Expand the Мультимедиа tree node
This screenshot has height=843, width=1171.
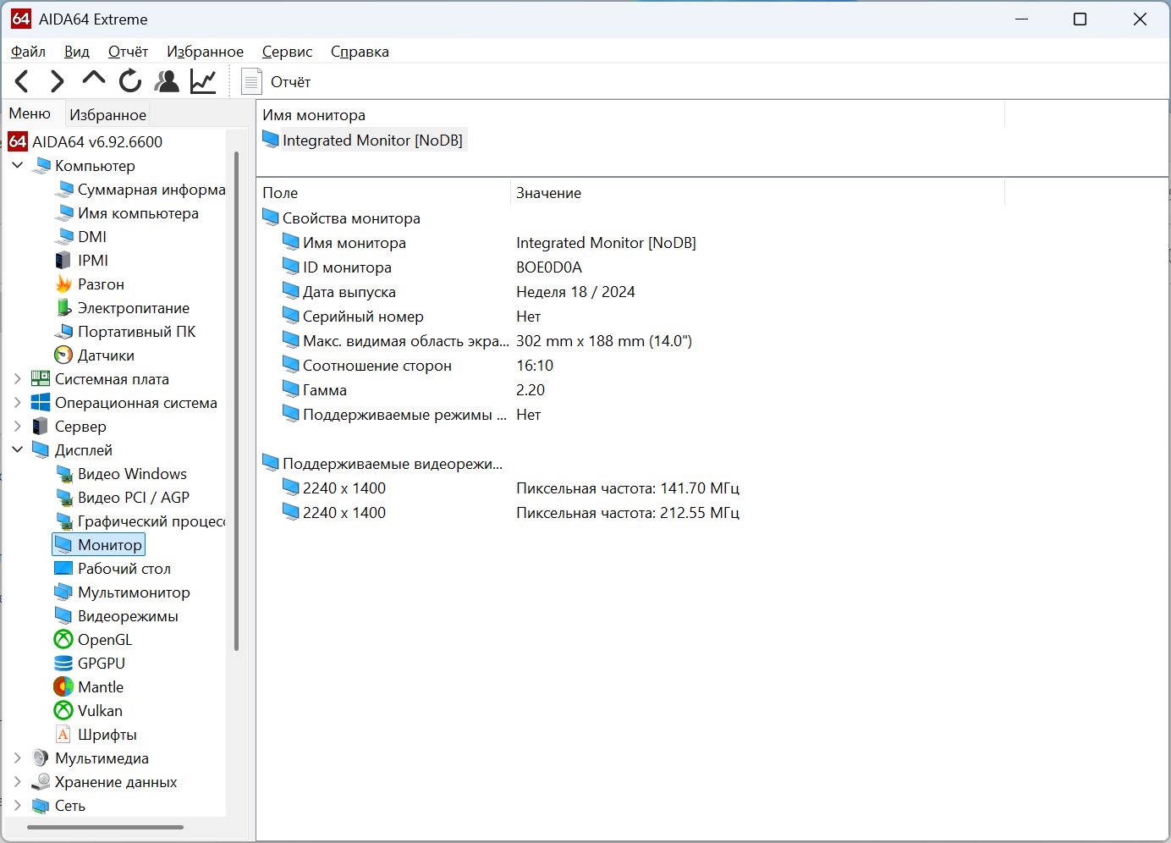coord(18,758)
